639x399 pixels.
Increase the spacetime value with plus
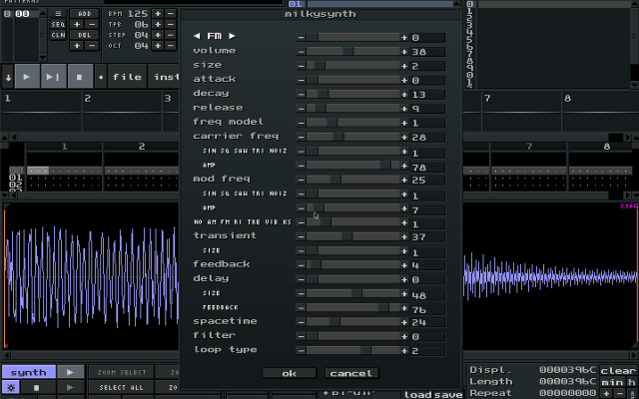pyautogui.click(x=404, y=322)
